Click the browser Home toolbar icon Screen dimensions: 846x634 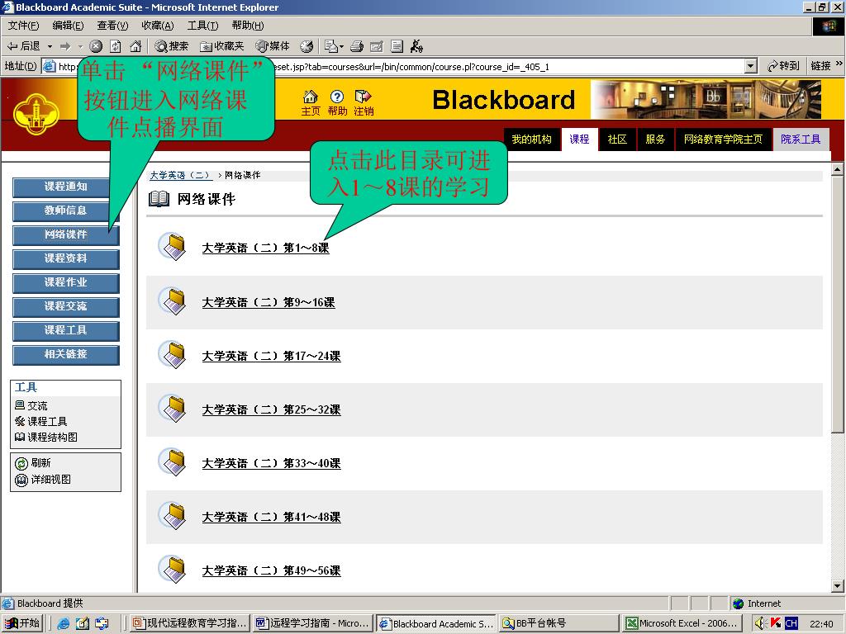click(135, 46)
